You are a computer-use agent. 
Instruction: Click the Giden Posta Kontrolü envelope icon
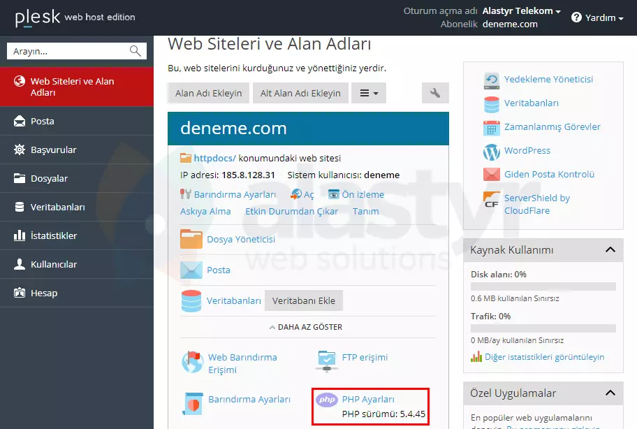coord(492,174)
